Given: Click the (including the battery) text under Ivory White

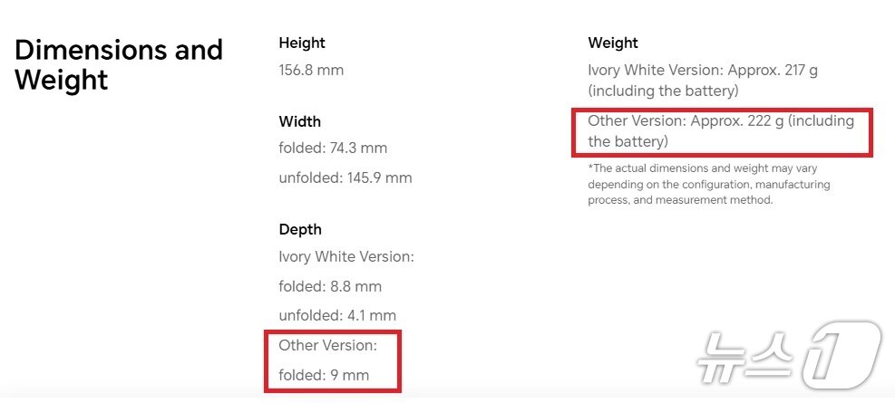Looking at the screenshot, I should click(x=663, y=91).
